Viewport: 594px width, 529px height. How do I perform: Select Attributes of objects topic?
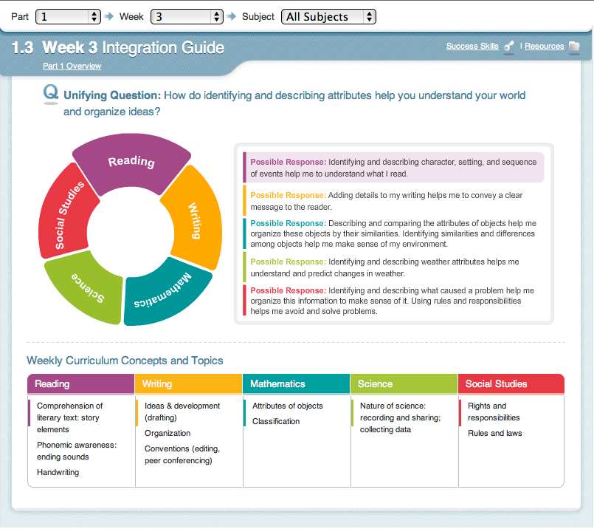(x=288, y=406)
